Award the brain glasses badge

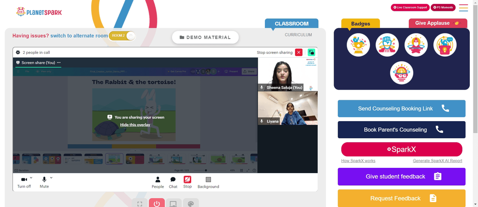(402, 73)
